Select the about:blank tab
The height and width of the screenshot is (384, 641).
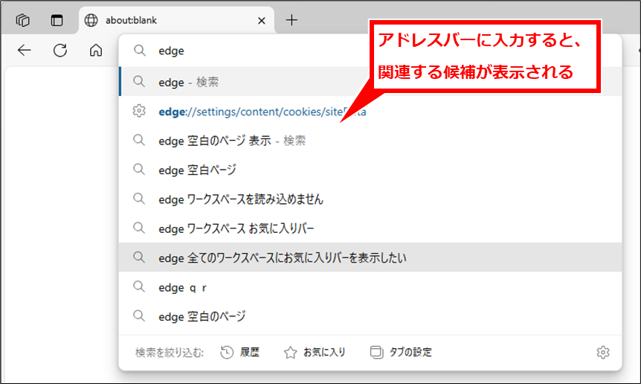coord(176,20)
